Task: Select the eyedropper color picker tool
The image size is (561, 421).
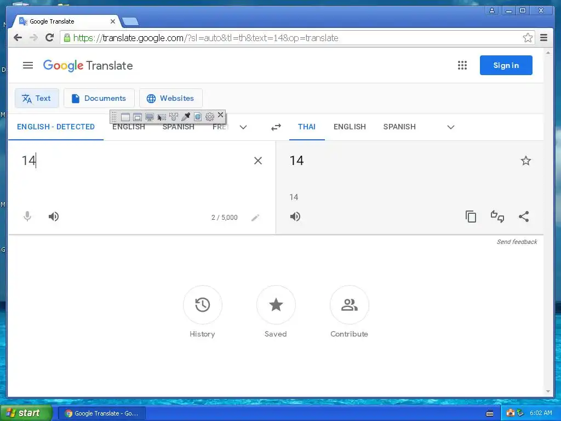Action: click(x=186, y=117)
